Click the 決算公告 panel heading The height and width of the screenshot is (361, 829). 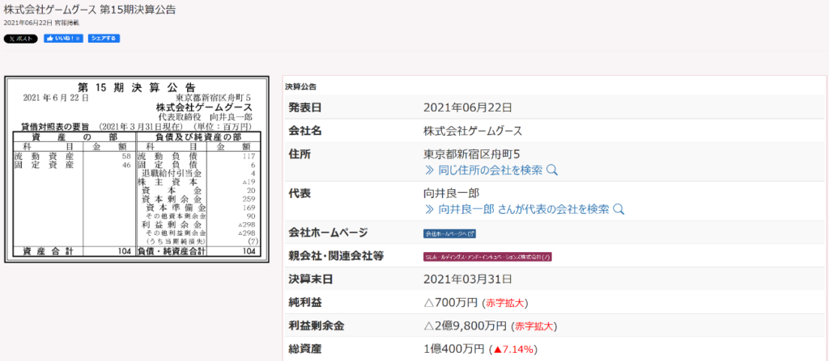(x=301, y=86)
